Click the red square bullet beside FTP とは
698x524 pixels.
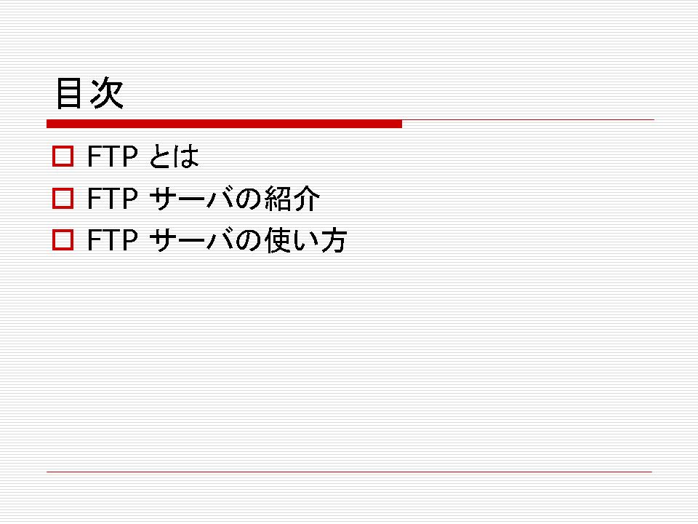(63, 156)
